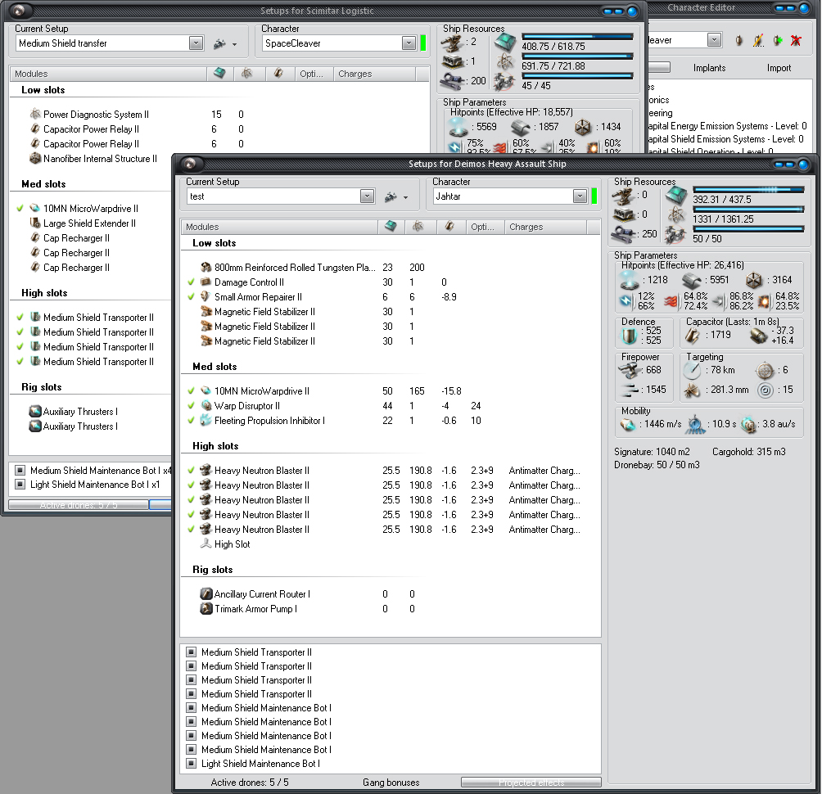
Task: Click Charges column header in Scimitar window
Action: (x=374, y=74)
